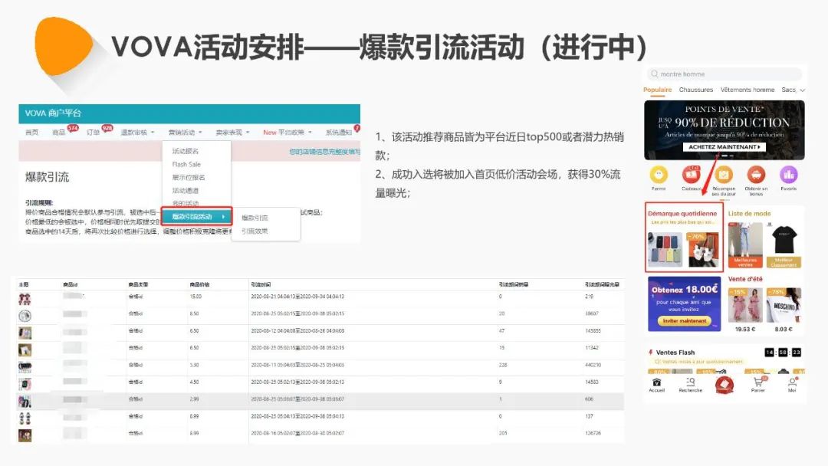Viewport: 828px width, 466px height.
Task: Select 活动报名 from the menu
Action: coord(186,151)
